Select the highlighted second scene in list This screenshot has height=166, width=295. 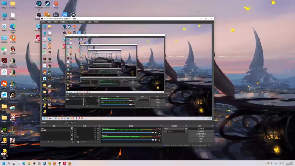(x=55, y=131)
